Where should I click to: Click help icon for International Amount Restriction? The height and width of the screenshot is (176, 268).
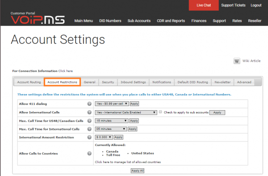click(x=89, y=137)
